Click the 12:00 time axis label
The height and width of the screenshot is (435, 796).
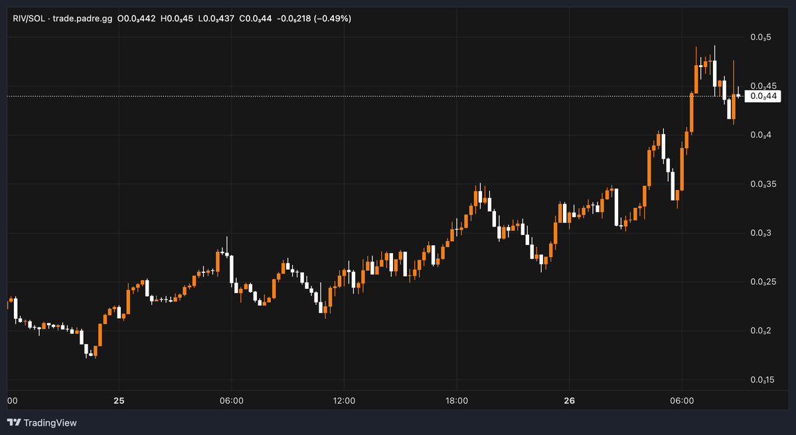[x=344, y=401]
